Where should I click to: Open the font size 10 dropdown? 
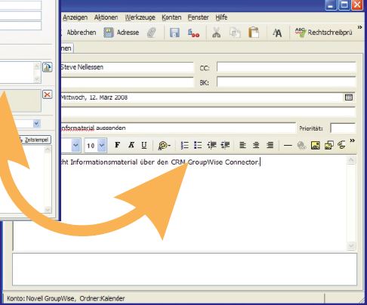102,145
